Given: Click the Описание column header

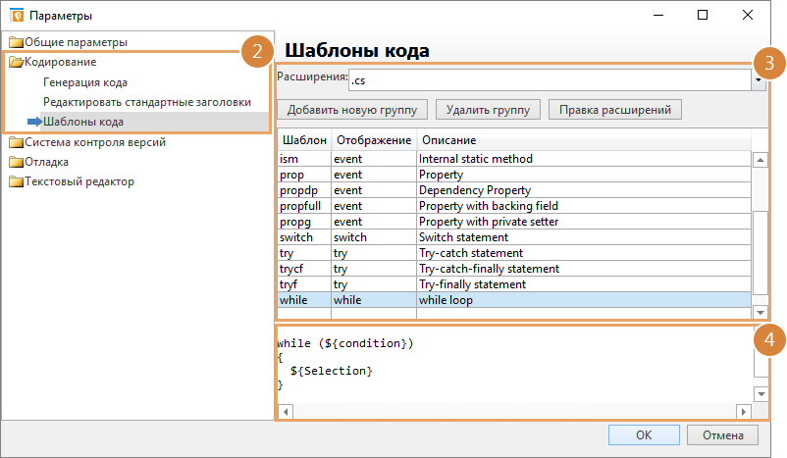Looking at the screenshot, I should pos(449,141).
